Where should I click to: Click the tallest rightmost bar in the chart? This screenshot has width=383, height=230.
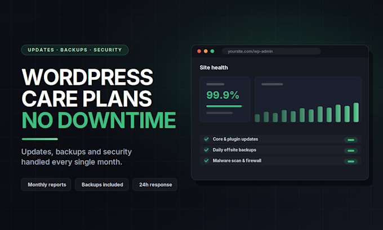point(356,112)
